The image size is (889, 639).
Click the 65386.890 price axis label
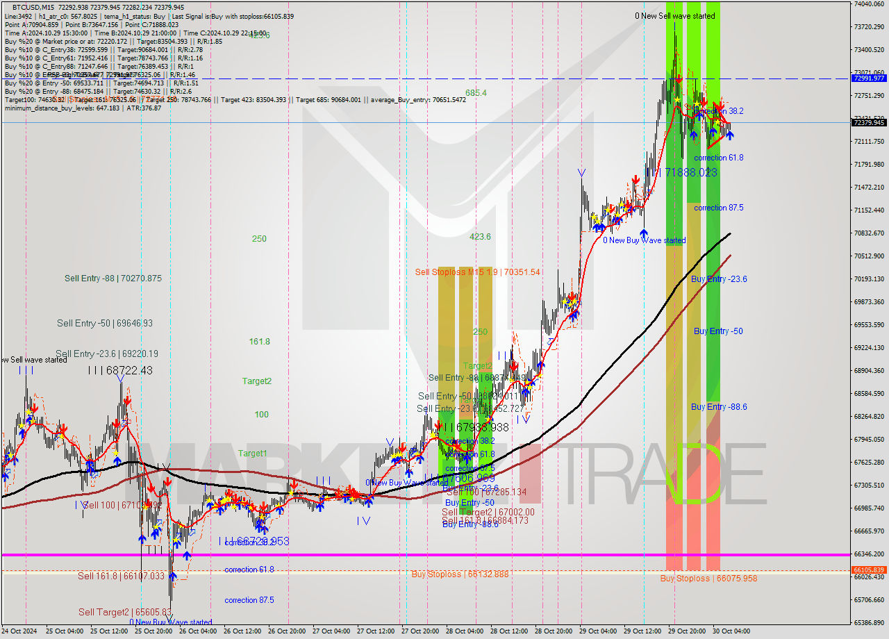pyautogui.click(x=869, y=623)
